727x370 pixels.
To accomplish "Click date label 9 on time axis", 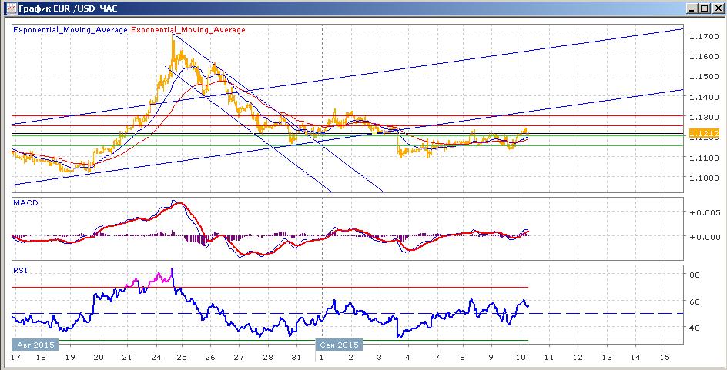I will tap(491, 358).
